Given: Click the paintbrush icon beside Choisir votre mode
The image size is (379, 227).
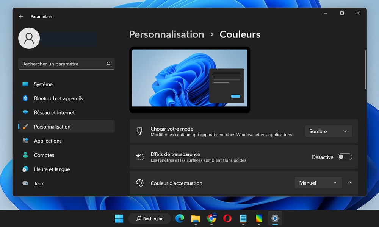Looking at the screenshot, I should click(140, 131).
